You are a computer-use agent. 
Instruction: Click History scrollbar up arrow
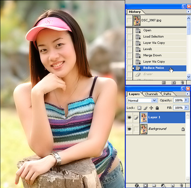188,19
